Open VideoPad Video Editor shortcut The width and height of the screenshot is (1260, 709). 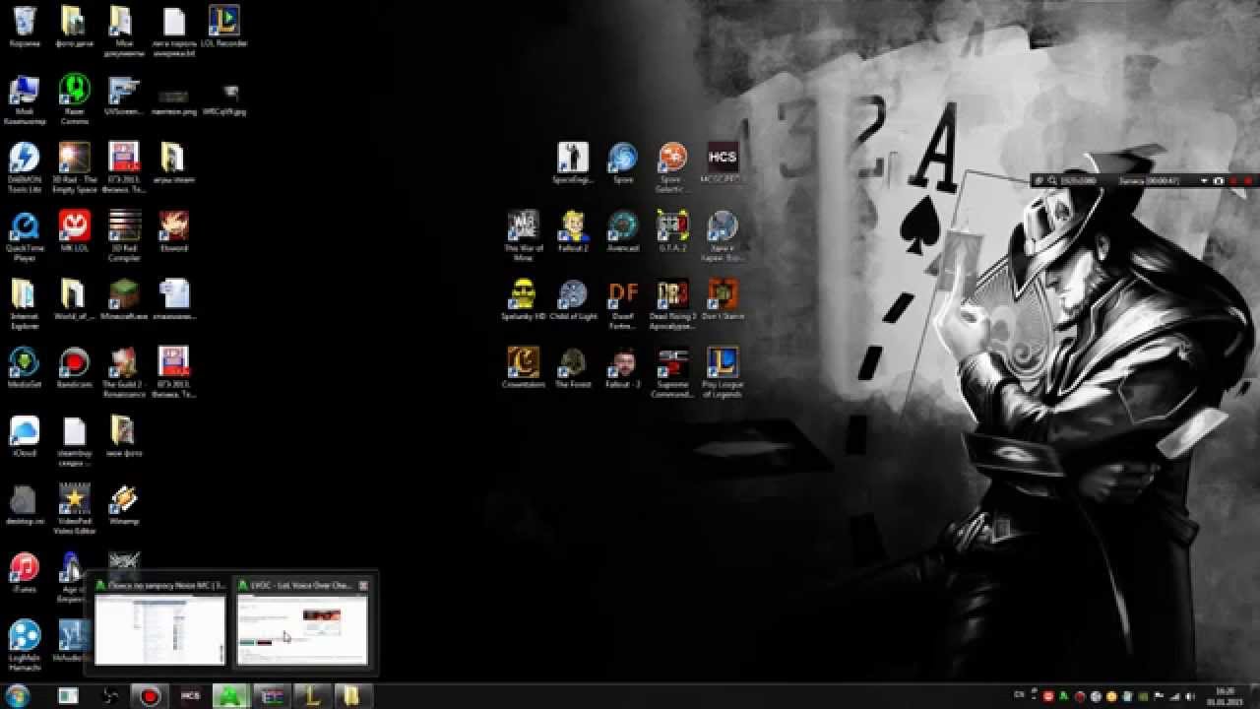75,508
